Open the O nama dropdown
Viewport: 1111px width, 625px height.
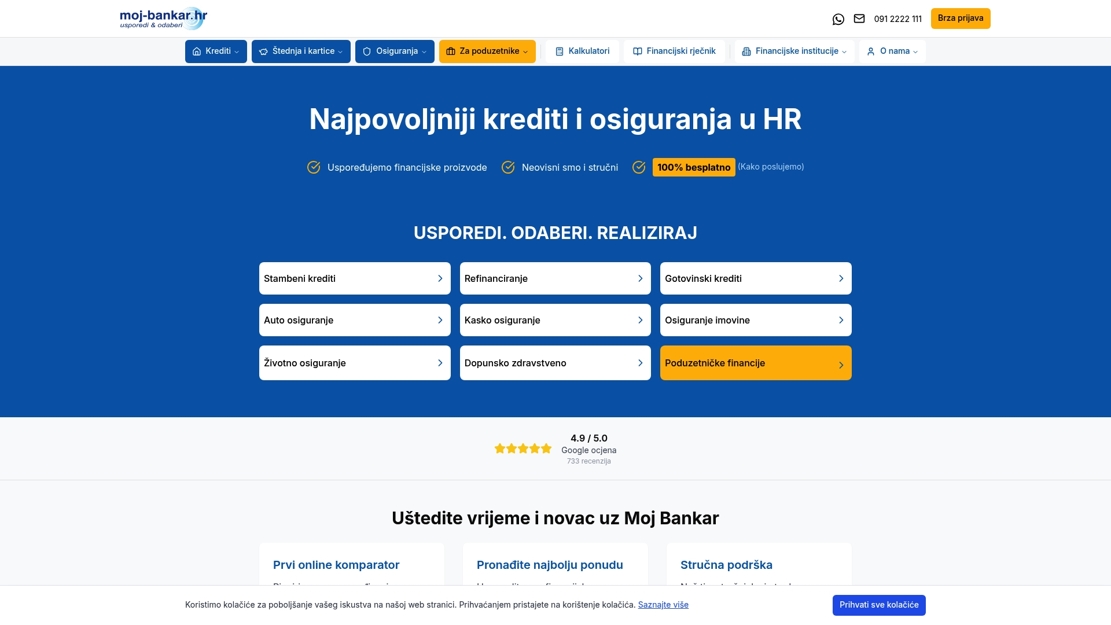(x=892, y=51)
